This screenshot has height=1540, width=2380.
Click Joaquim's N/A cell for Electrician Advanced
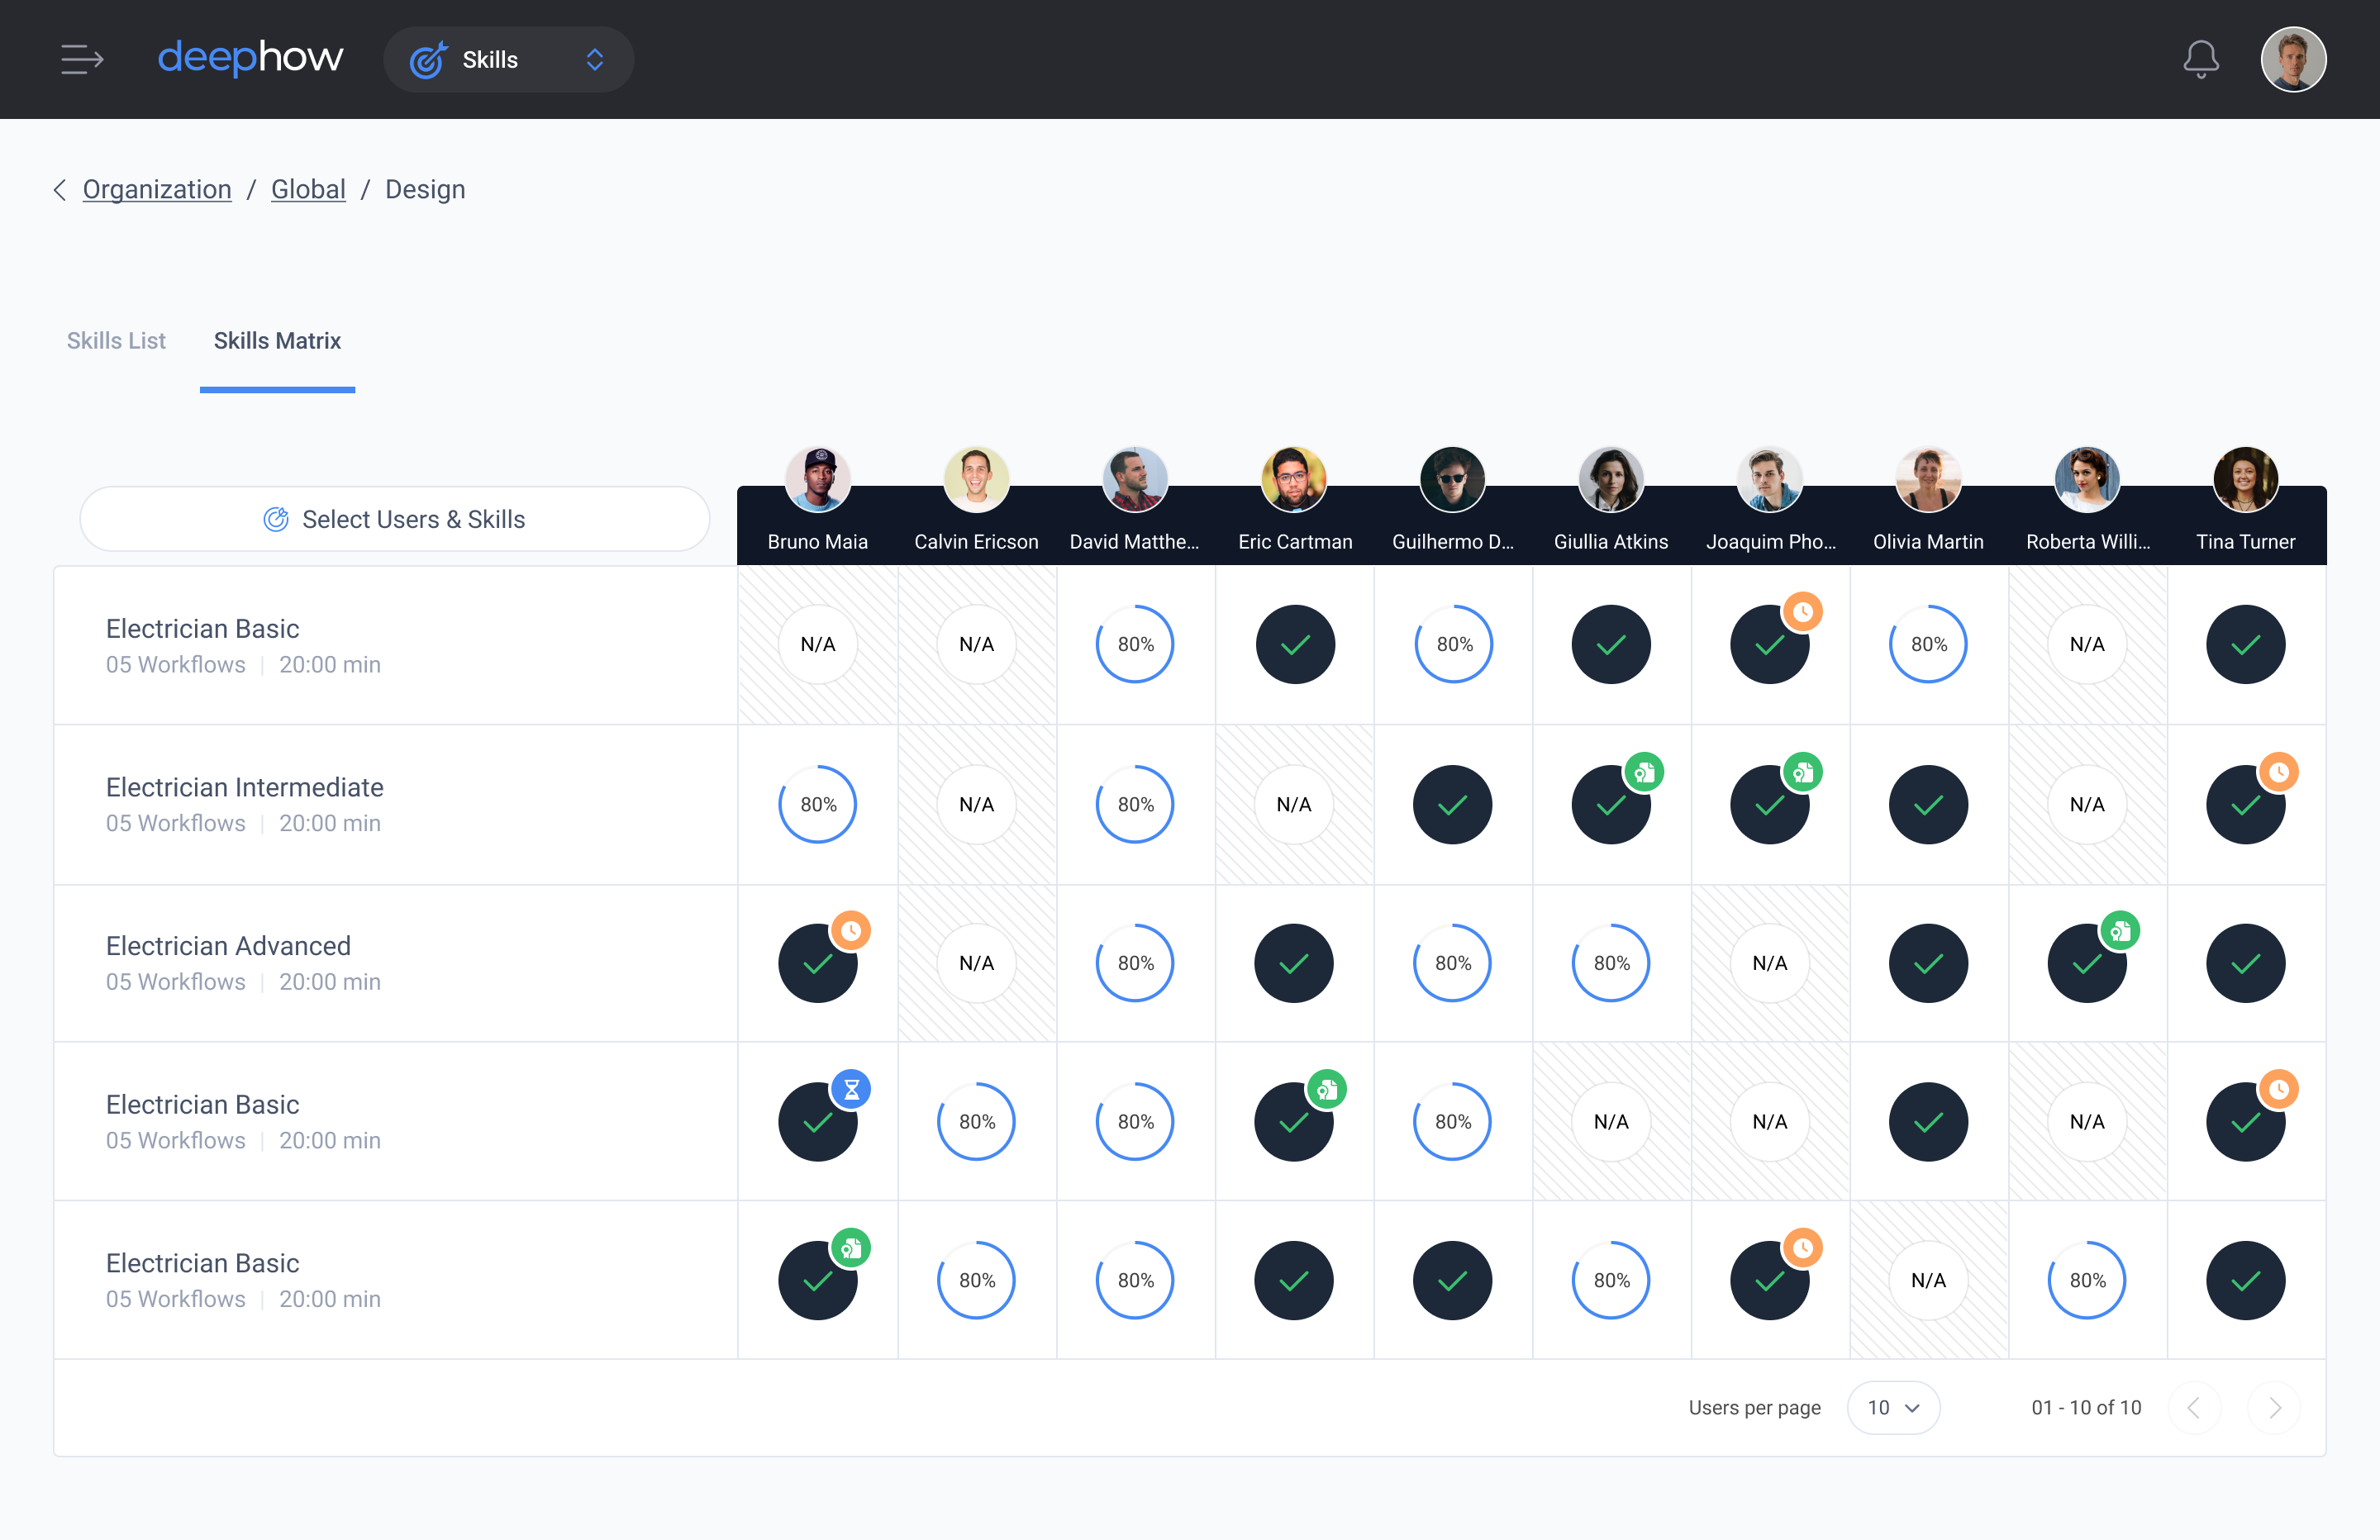click(x=1770, y=963)
